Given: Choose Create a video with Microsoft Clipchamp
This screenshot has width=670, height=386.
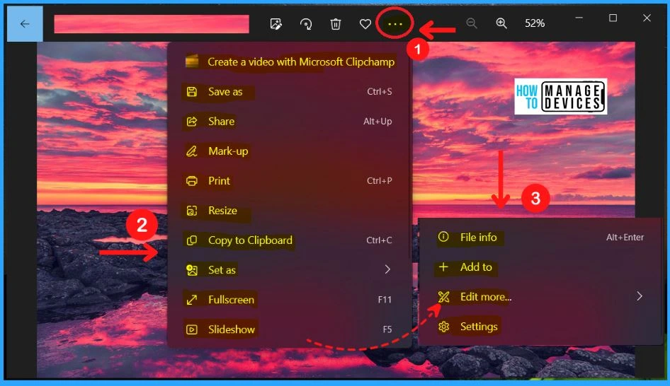Looking at the screenshot, I should click(290, 62).
